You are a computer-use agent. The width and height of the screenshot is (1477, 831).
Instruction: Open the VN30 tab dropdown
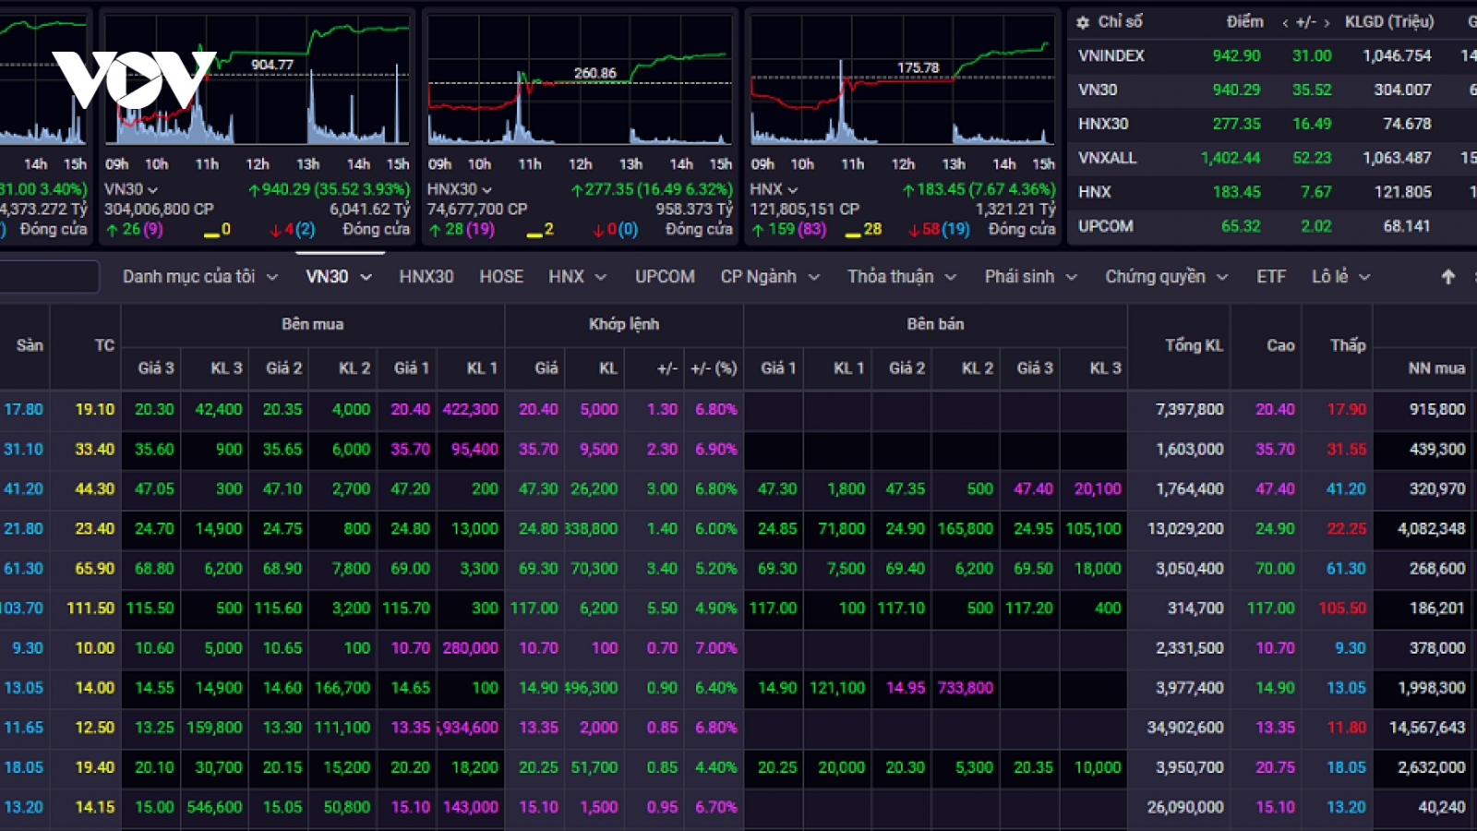pos(339,277)
